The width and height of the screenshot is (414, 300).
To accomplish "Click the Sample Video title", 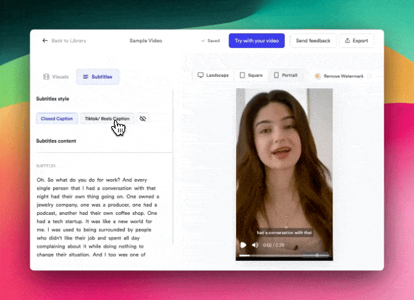I will [x=146, y=40].
